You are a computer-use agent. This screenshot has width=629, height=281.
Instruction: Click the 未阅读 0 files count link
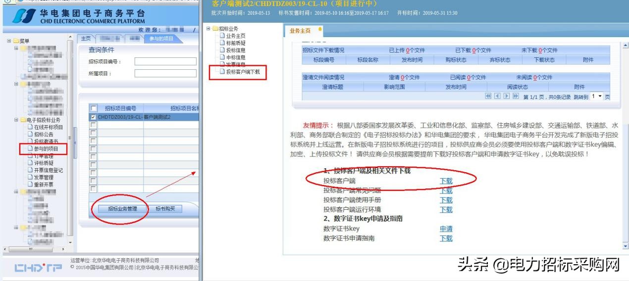[x=535, y=78]
